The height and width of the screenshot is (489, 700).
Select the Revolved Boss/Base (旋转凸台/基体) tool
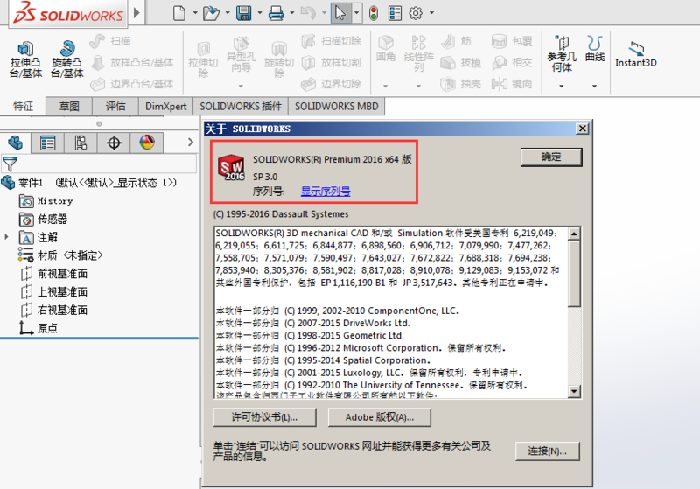tap(67, 59)
